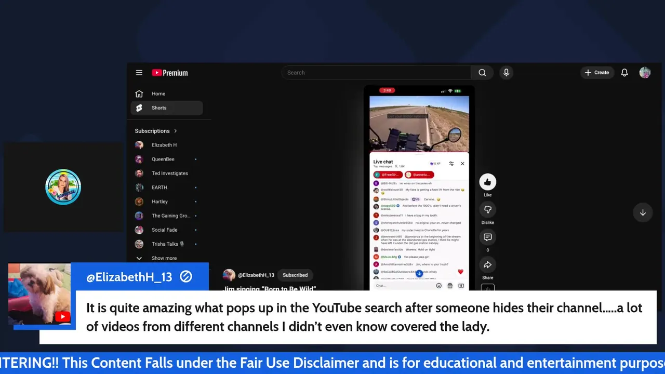Select Shorts in the sidebar

click(x=166, y=108)
